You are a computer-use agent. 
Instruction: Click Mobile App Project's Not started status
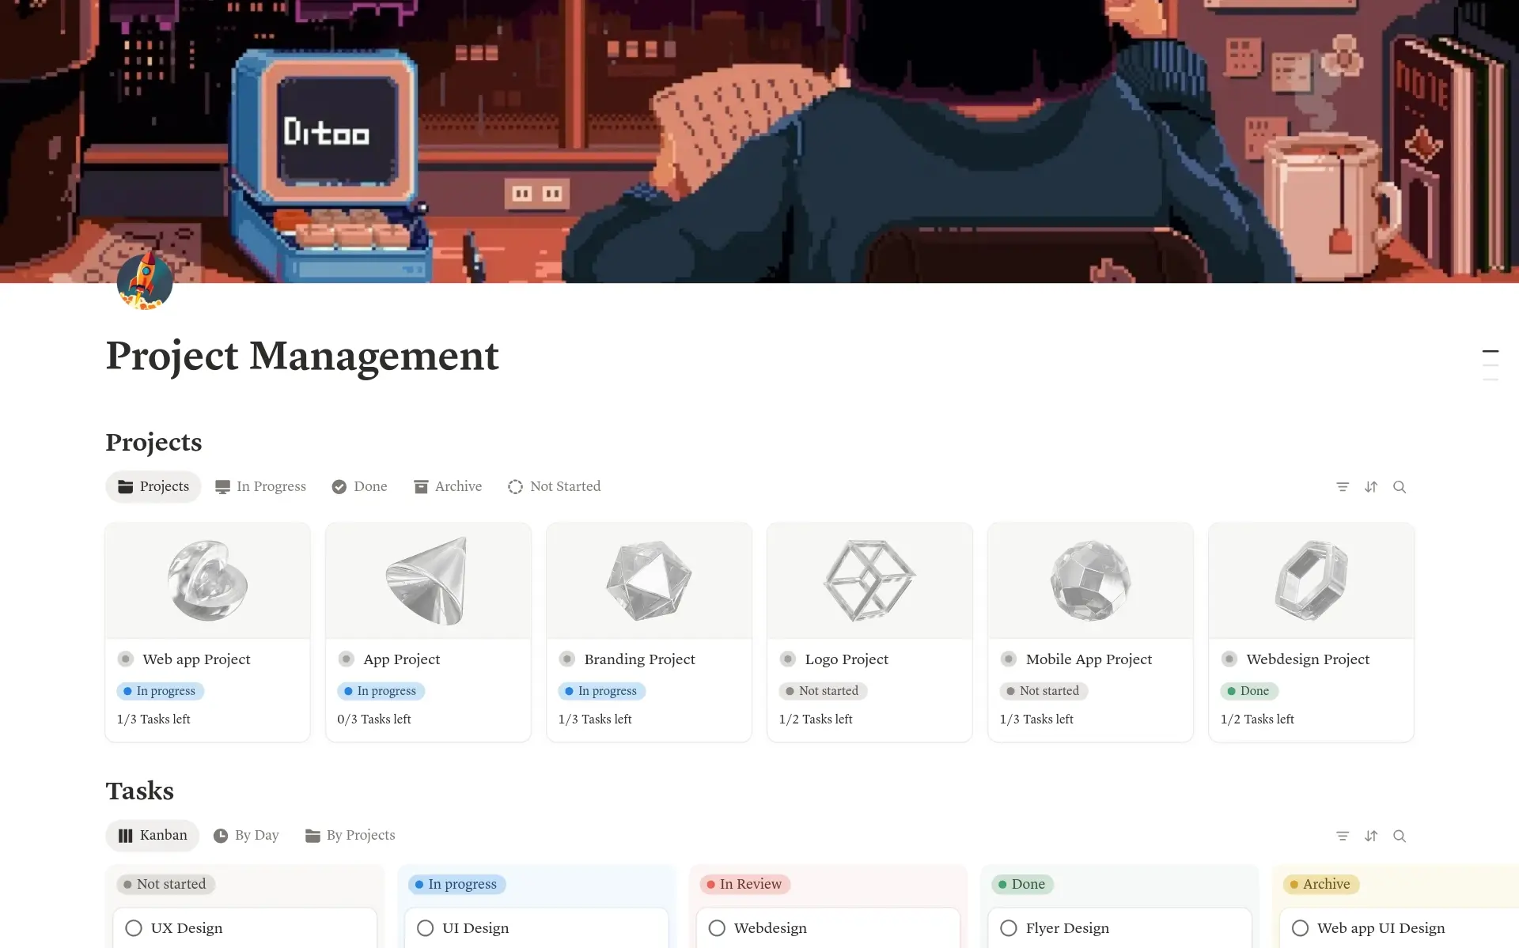pyautogui.click(x=1044, y=691)
